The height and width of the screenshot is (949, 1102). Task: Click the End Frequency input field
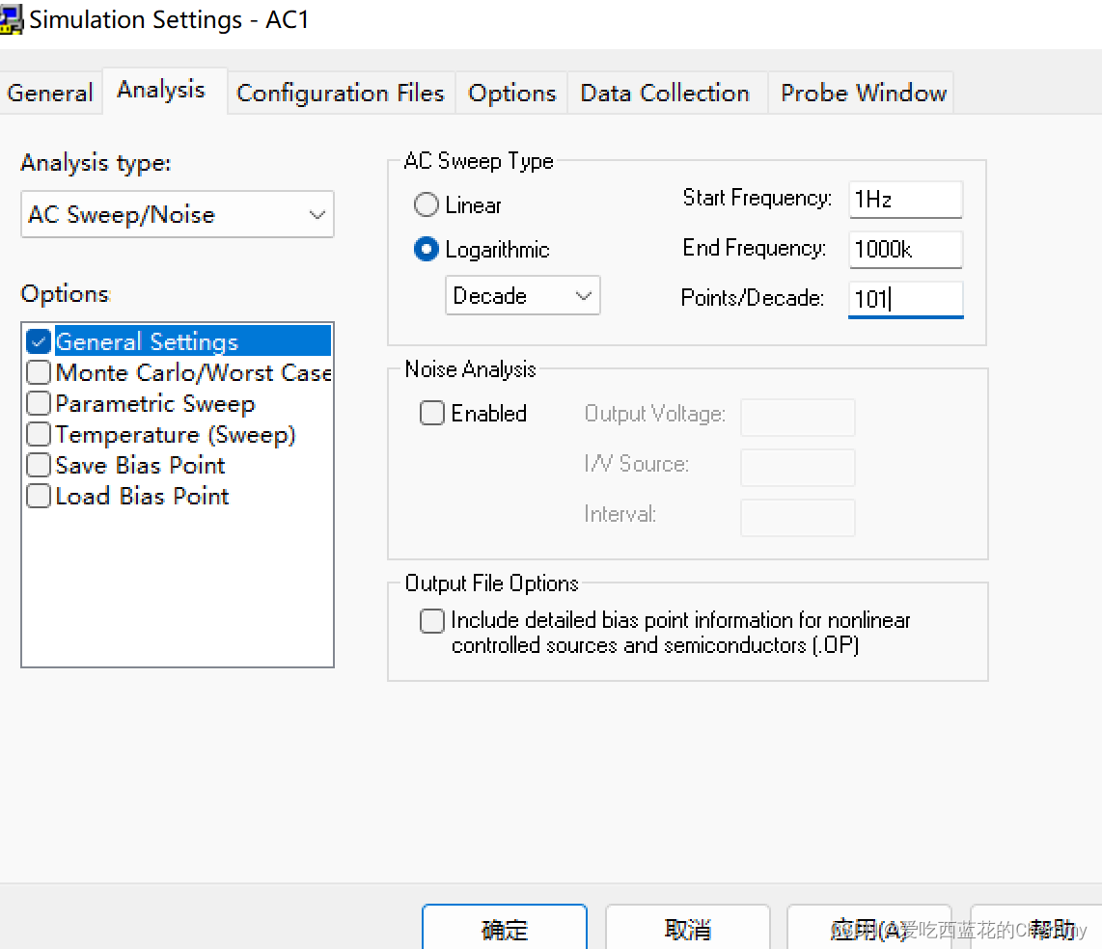click(905, 250)
